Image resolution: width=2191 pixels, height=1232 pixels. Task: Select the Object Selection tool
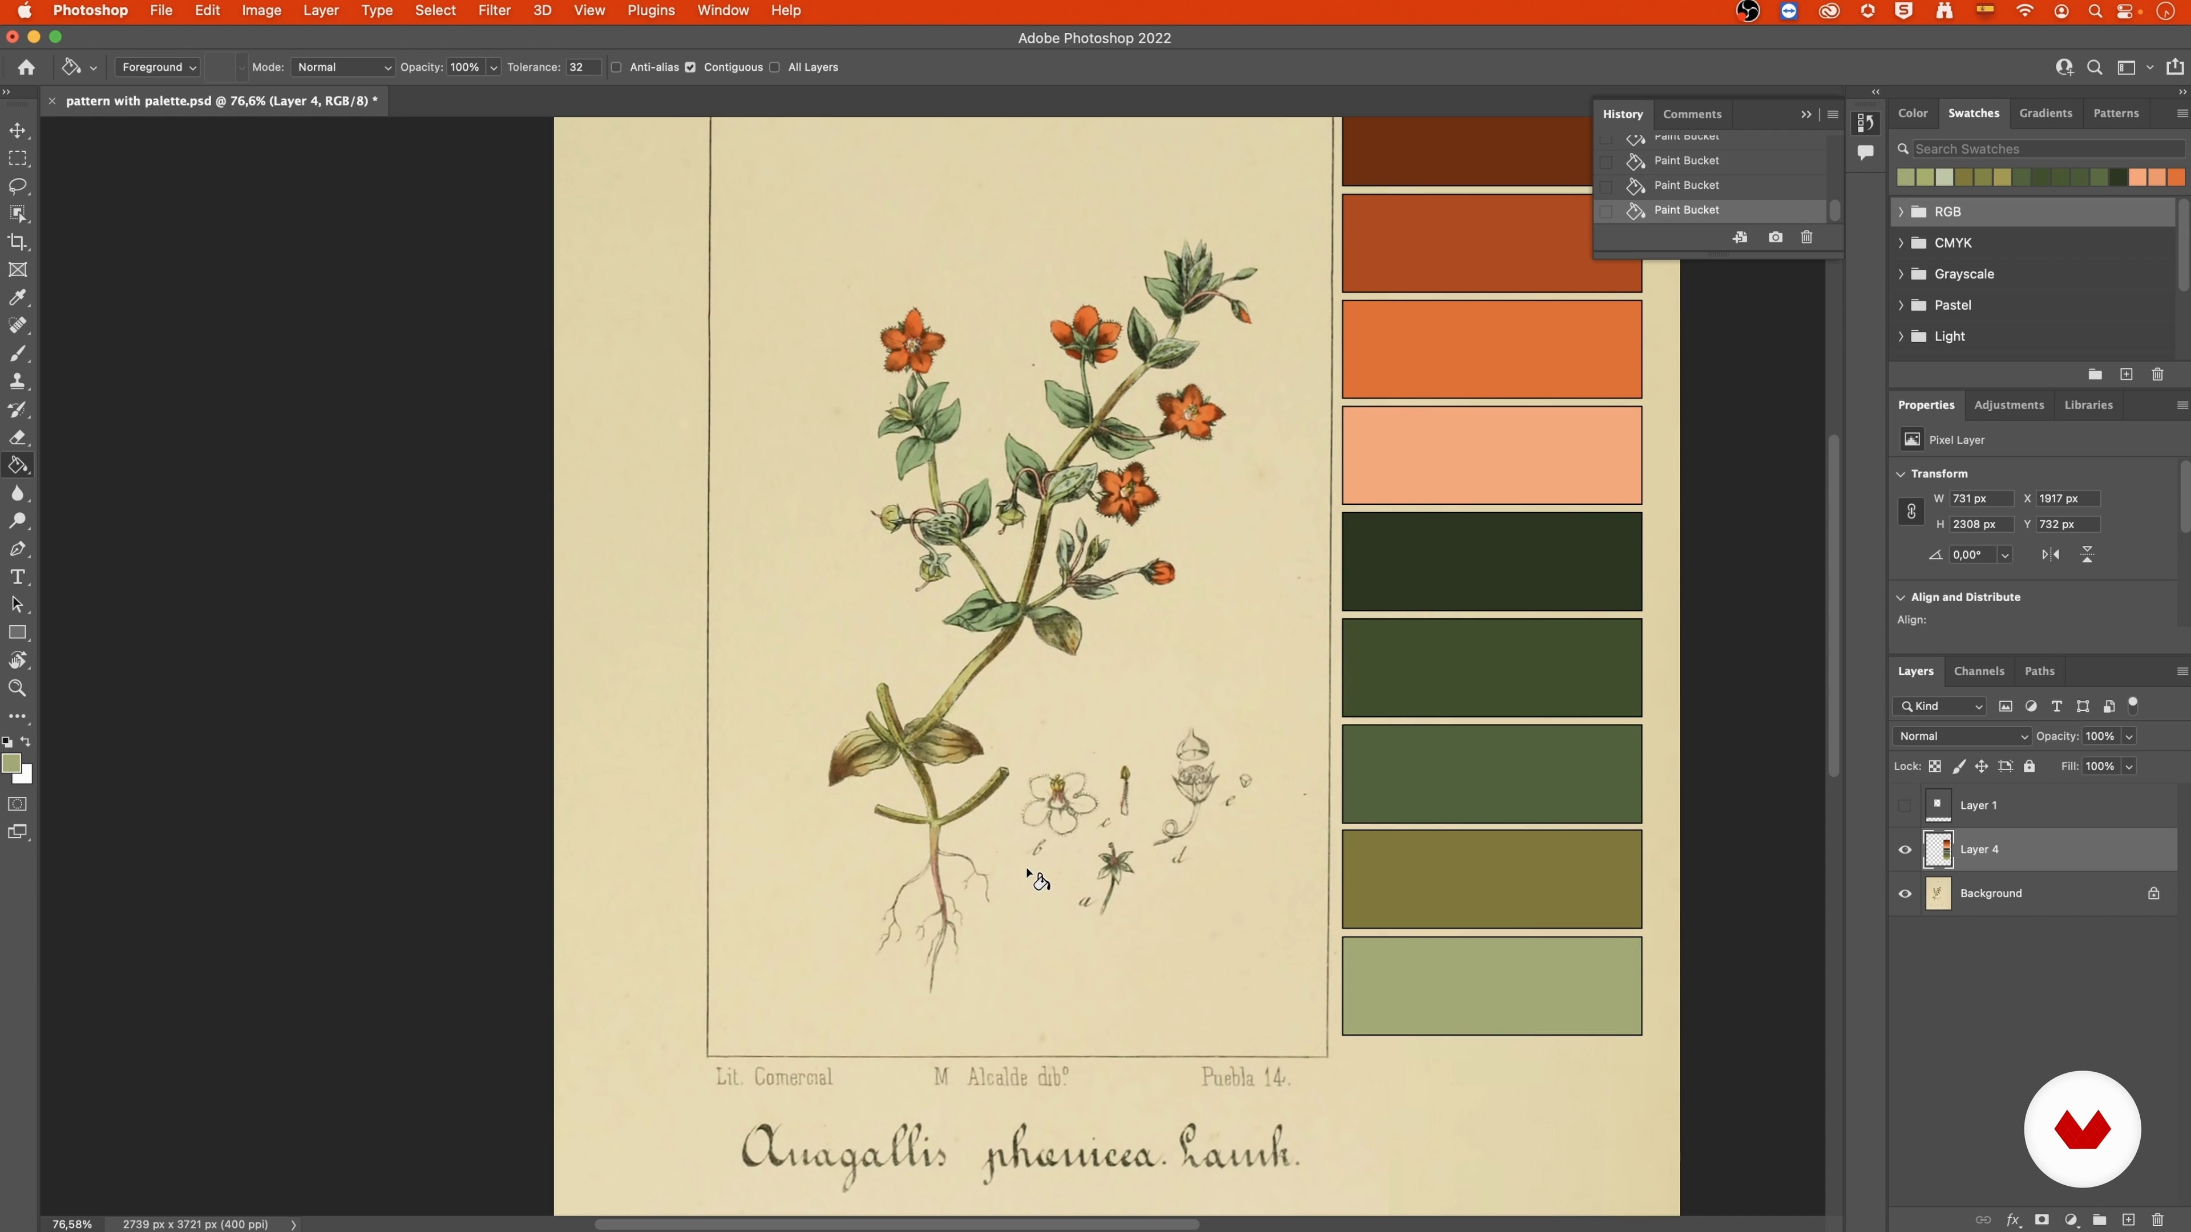pyautogui.click(x=18, y=214)
